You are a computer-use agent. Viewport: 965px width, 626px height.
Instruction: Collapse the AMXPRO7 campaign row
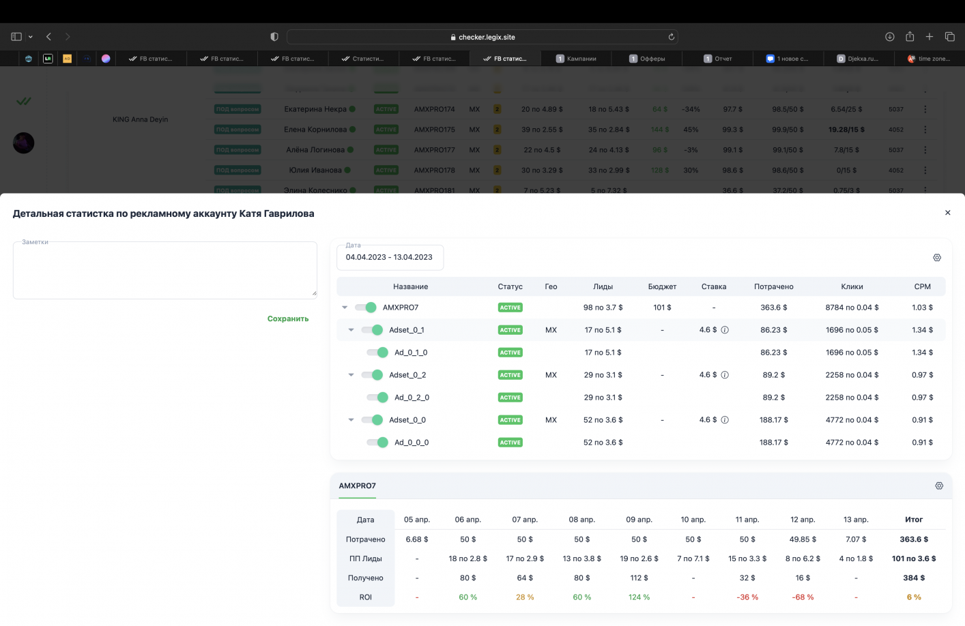click(x=345, y=308)
